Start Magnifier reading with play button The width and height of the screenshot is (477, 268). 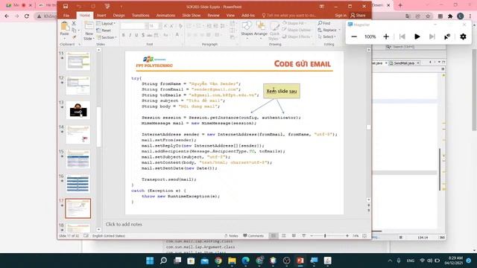coord(417,36)
